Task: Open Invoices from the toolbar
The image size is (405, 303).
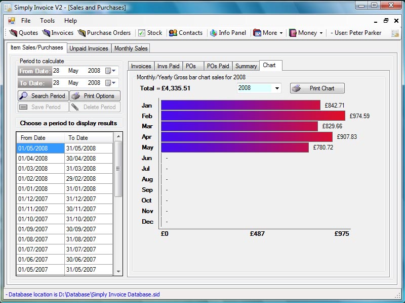Action: pyautogui.click(x=58, y=33)
